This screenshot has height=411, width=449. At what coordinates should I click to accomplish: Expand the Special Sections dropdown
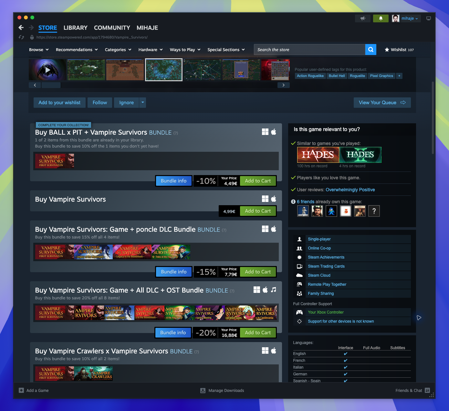point(226,50)
